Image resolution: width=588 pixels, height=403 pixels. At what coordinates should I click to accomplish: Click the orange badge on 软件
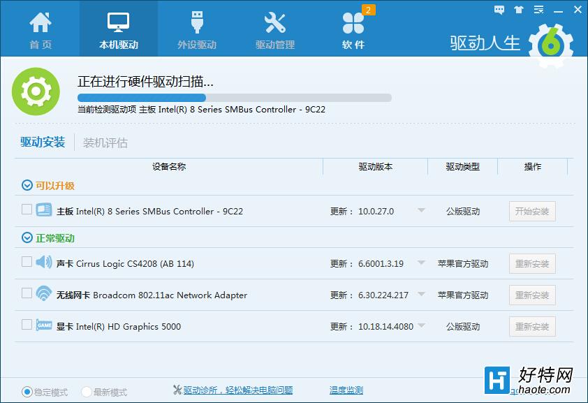(x=368, y=10)
